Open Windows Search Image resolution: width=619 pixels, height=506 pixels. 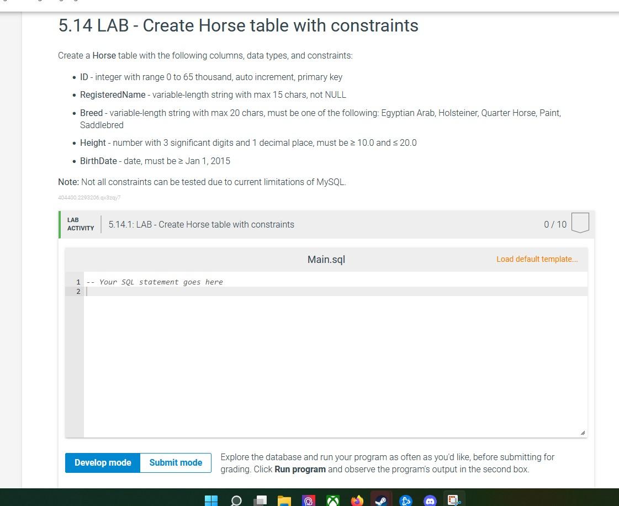pos(236,500)
